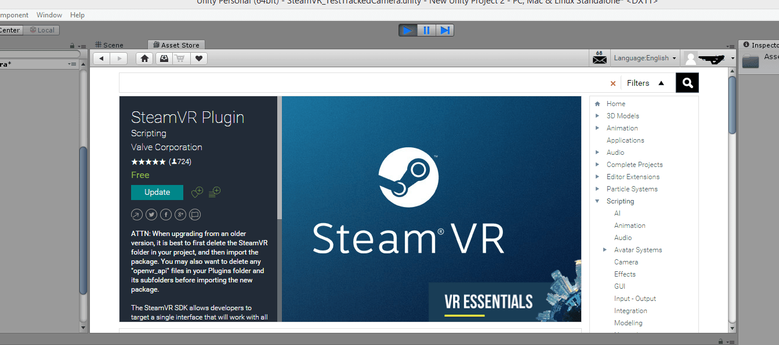Click the comment bubble icon under Update
779x345 pixels.
click(x=195, y=215)
